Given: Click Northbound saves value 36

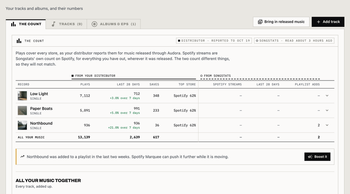Looking at the screenshot, I should coord(157,125).
